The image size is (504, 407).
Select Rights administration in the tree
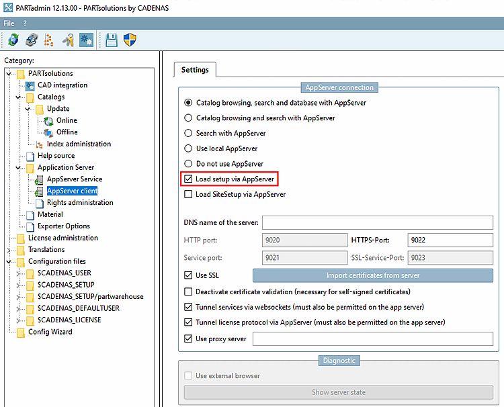[x=80, y=203]
